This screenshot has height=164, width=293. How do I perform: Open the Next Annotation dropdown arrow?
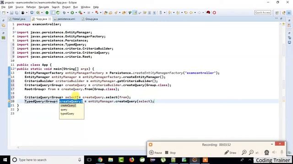[174, 13]
